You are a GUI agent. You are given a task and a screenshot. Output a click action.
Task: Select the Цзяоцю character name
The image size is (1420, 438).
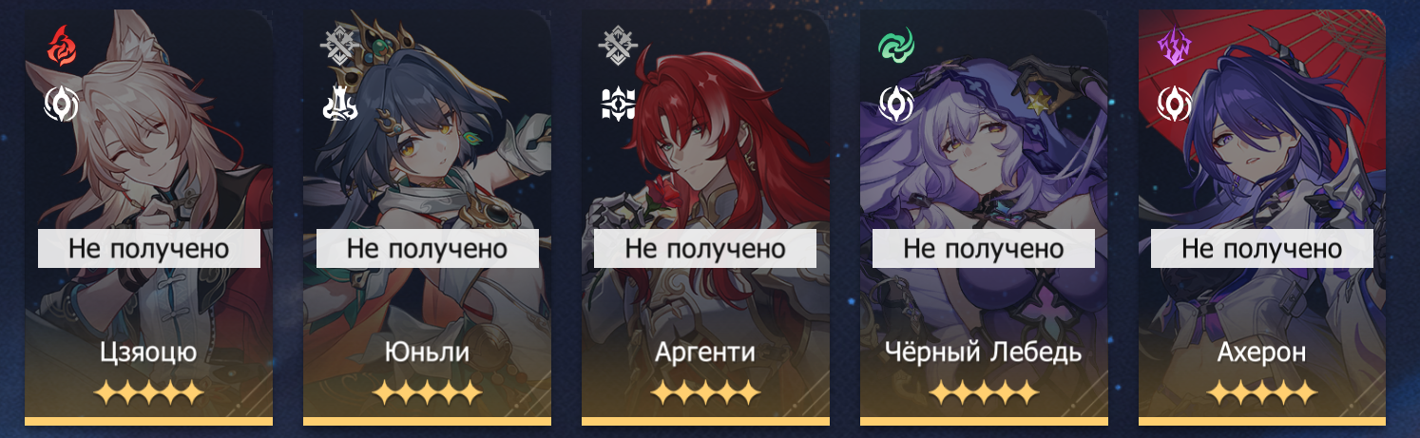148,353
